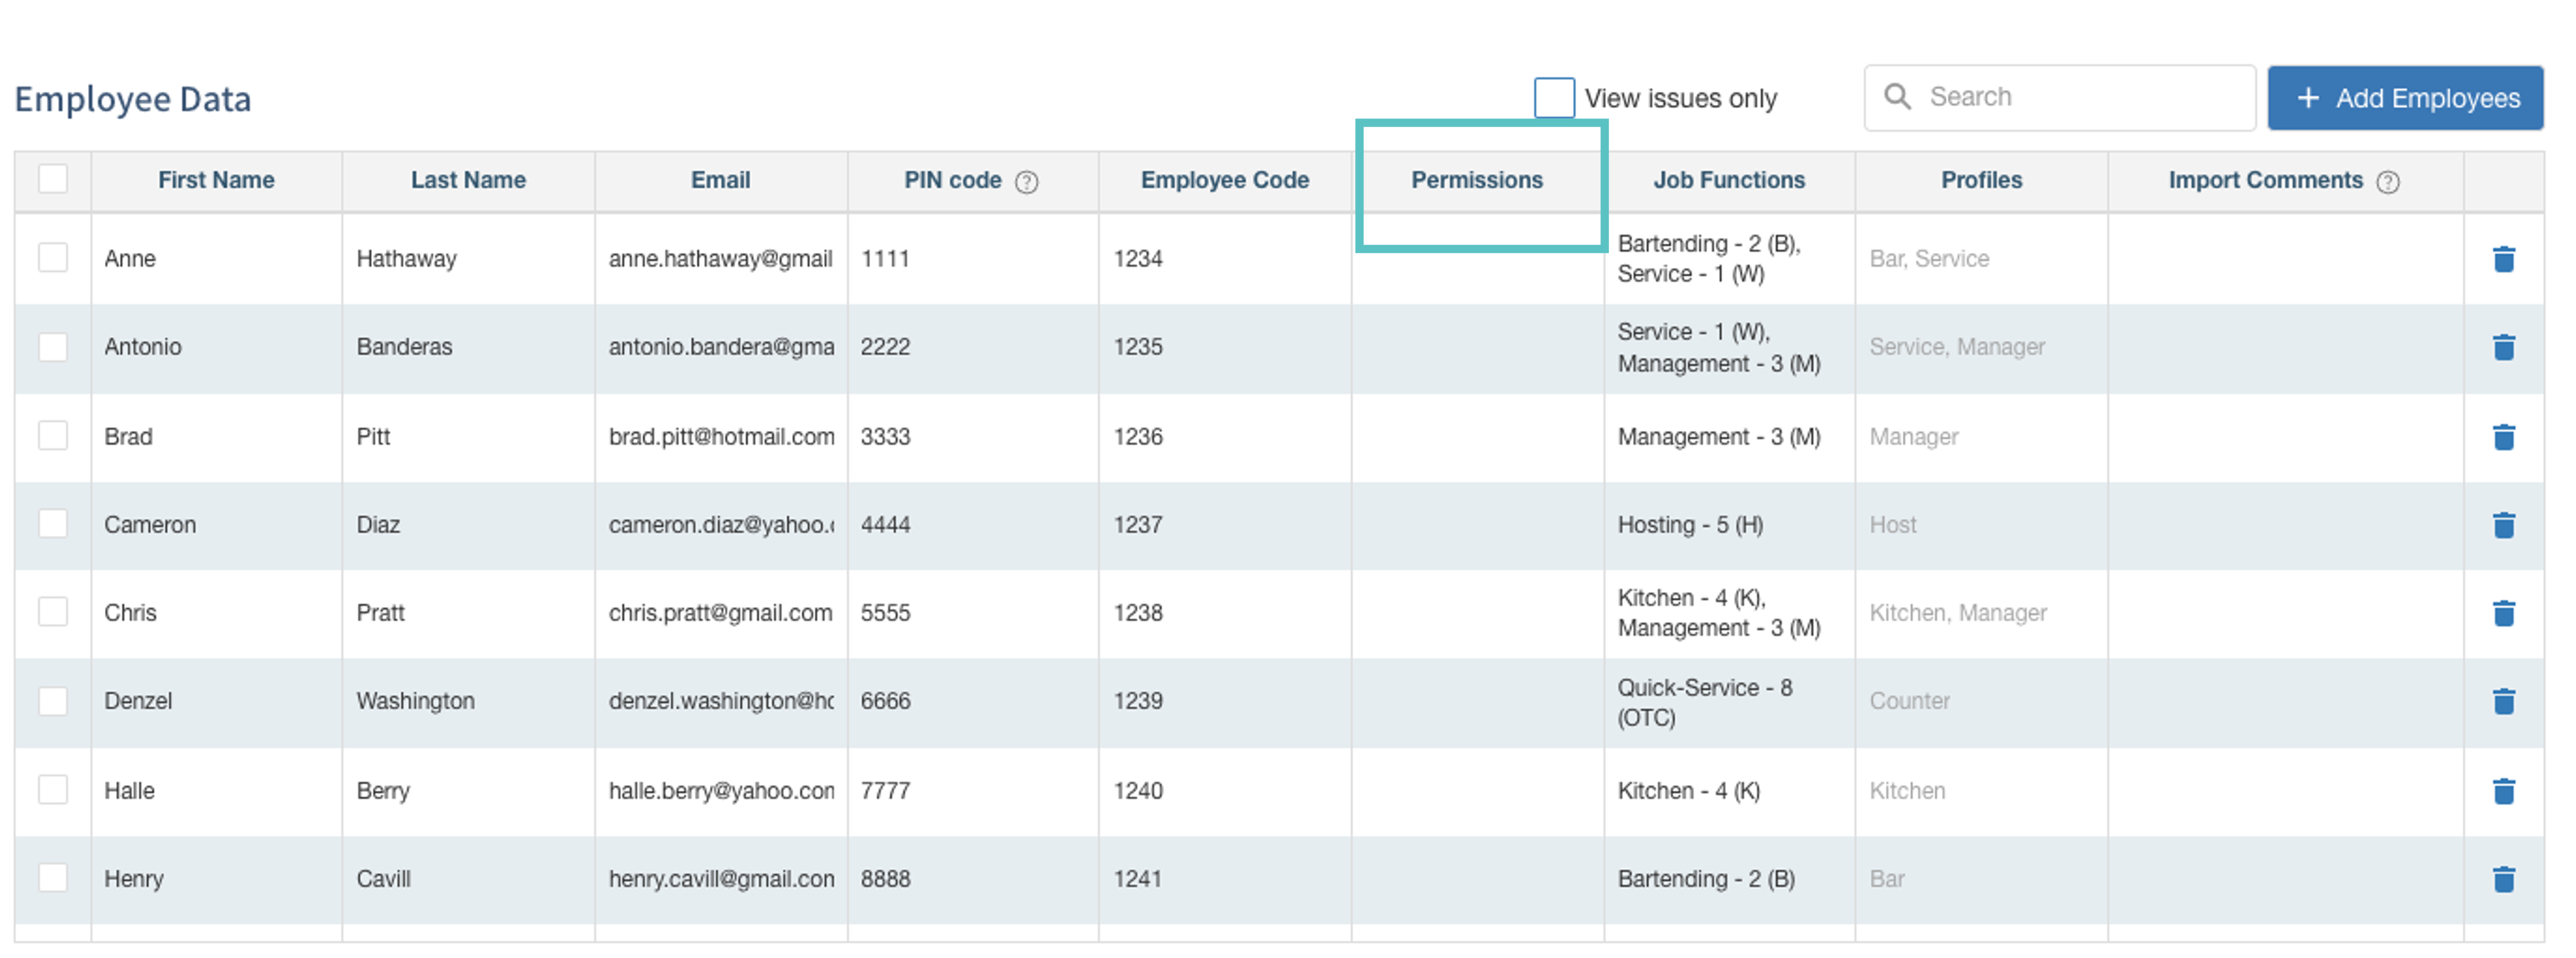Open Import Comments help tooltip icon
This screenshot has height=958, width=2576.
[2387, 182]
